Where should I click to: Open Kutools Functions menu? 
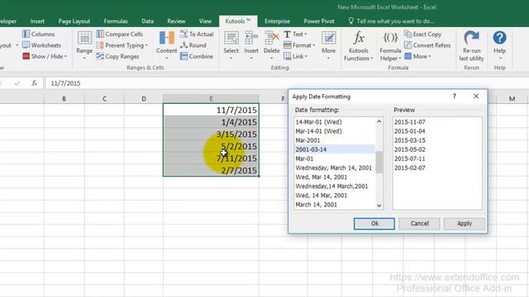click(x=359, y=46)
